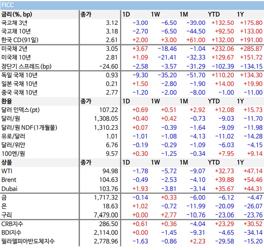Click the Dubai row label

[9, 189]
